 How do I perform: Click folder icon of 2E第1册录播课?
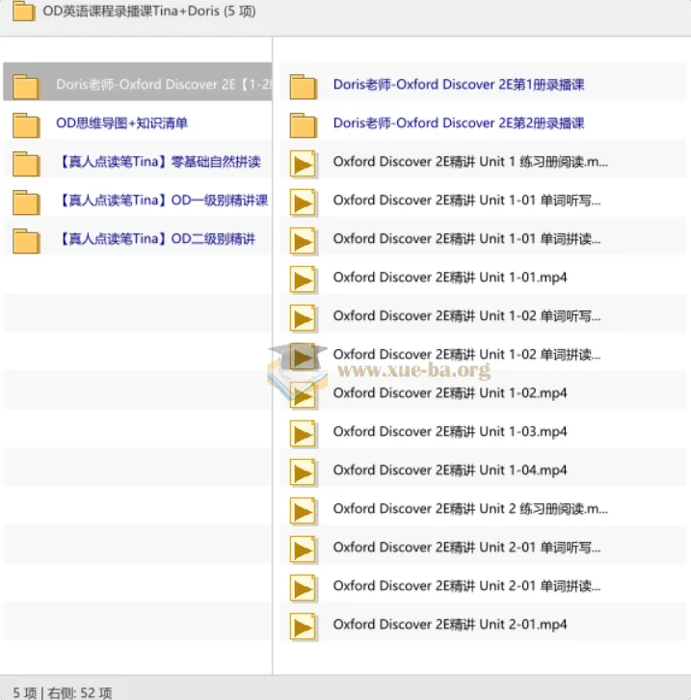tap(304, 86)
